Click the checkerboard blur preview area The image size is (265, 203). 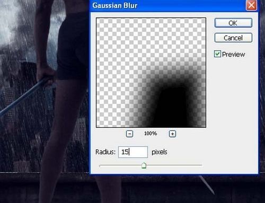click(151, 73)
